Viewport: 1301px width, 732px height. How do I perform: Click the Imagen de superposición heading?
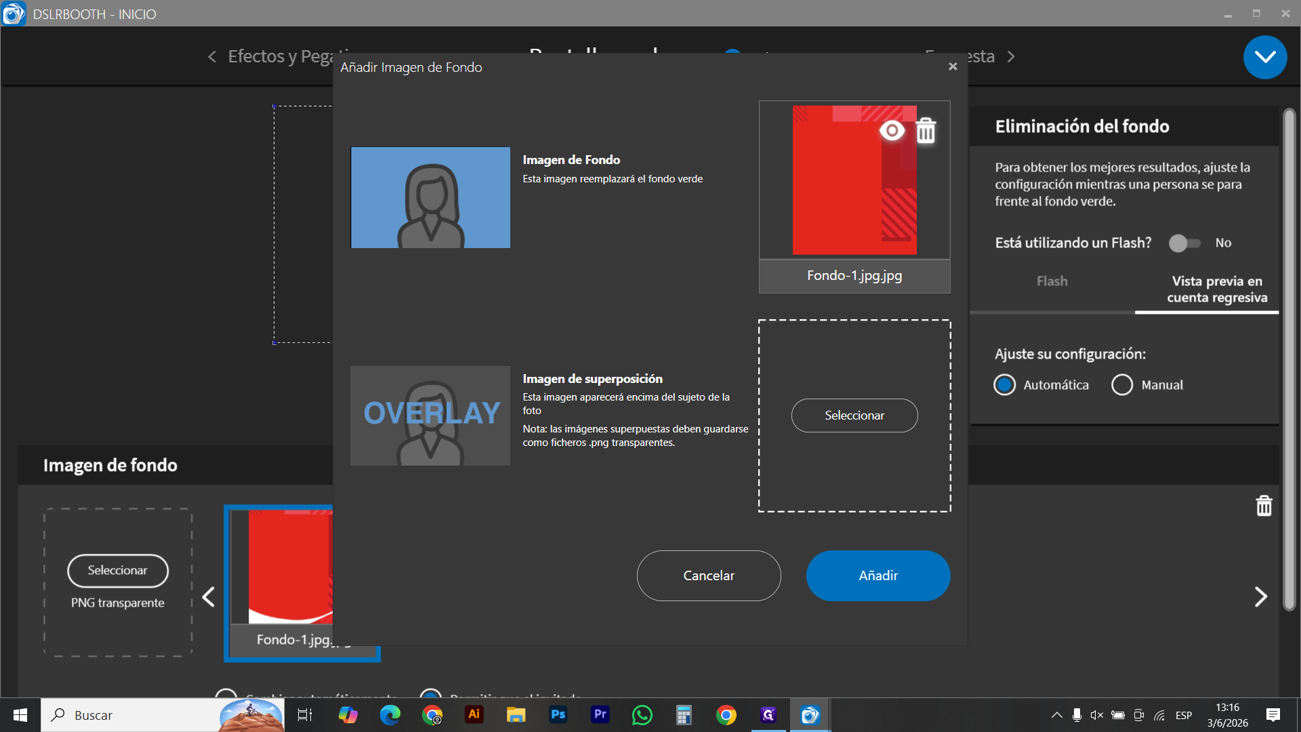click(592, 379)
